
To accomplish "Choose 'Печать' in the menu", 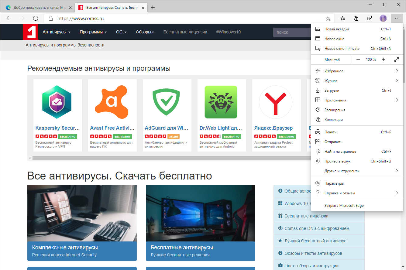I will pyautogui.click(x=357, y=132).
